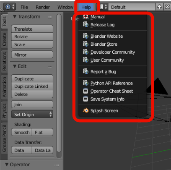The height and width of the screenshot is (170, 171).
Task: Click the Blender Website globe icon
Action: [85, 36]
